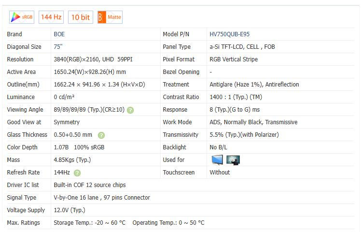Open help icon next to Glass Thickness

click(101, 135)
